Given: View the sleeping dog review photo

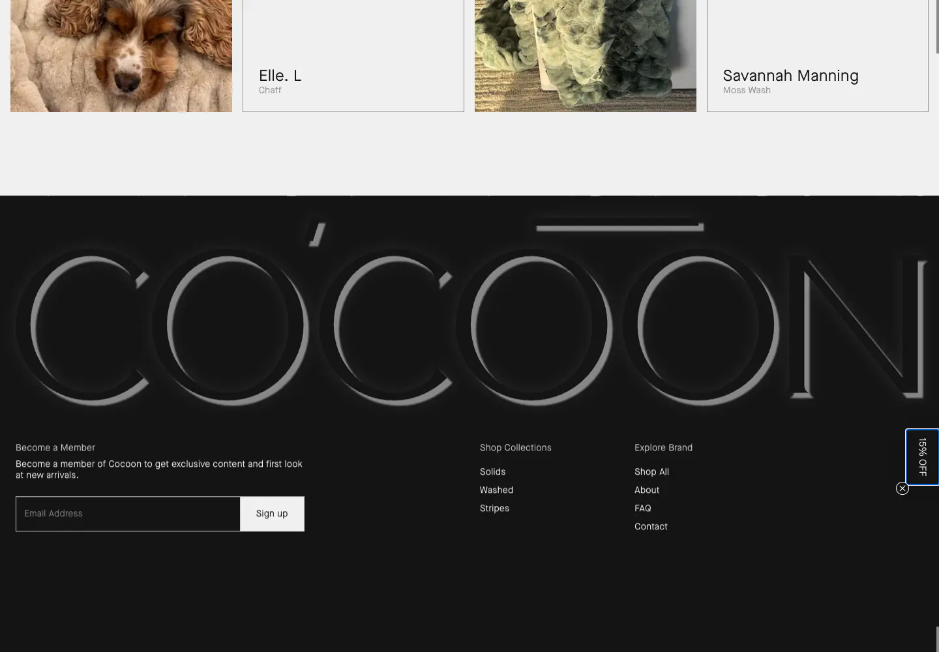Looking at the screenshot, I should (121, 56).
